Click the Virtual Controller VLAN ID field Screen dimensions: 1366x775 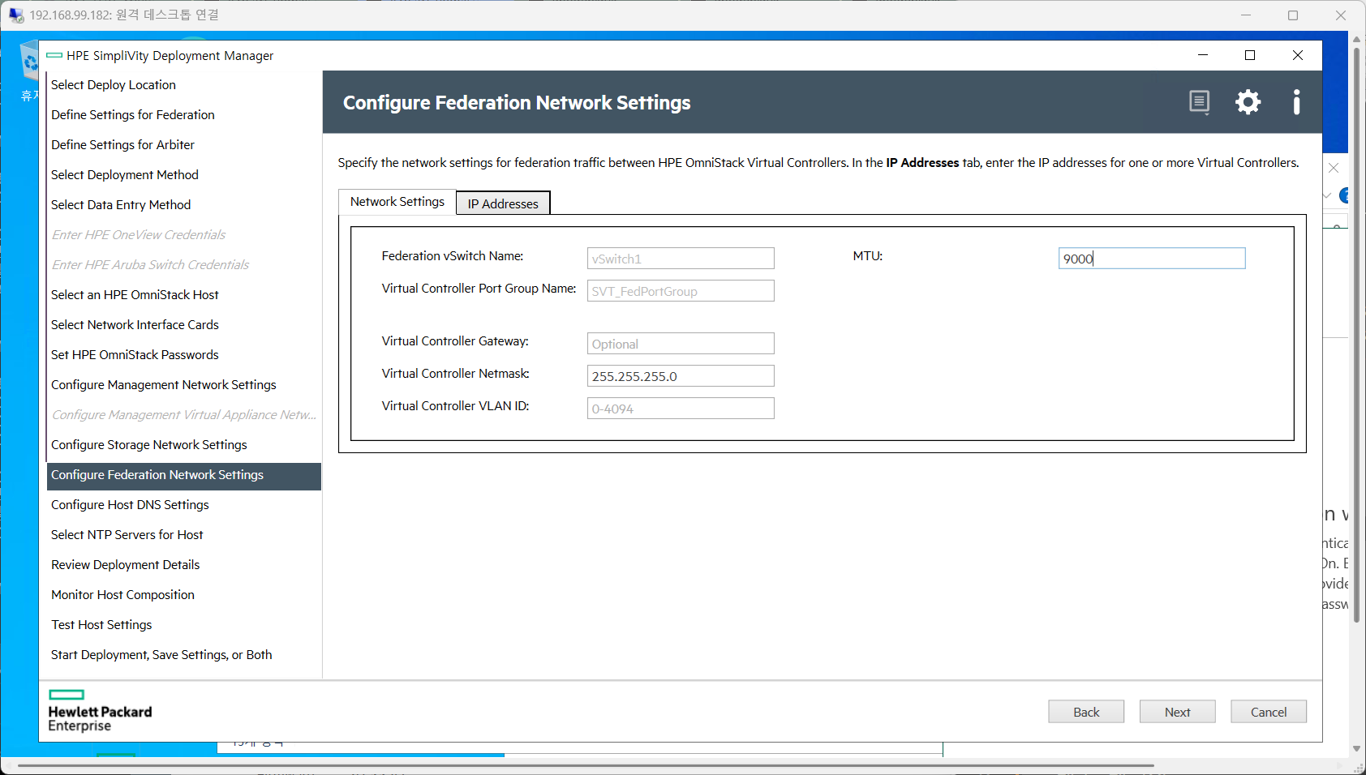681,409
